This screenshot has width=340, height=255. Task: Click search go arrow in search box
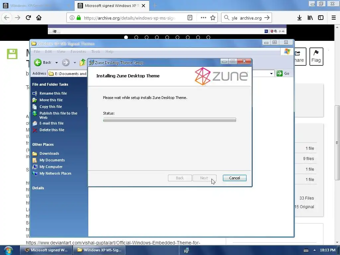pyautogui.click(x=267, y=18)
